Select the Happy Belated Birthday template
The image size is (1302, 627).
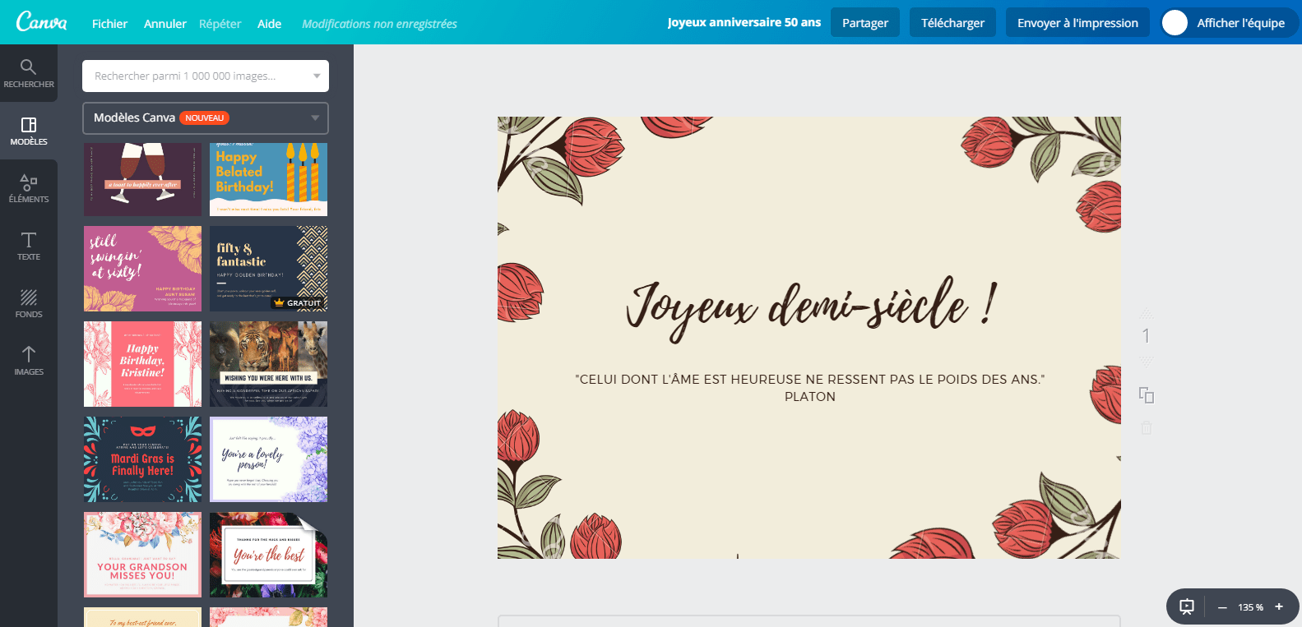pyautogui.click(x=268, y=179)
